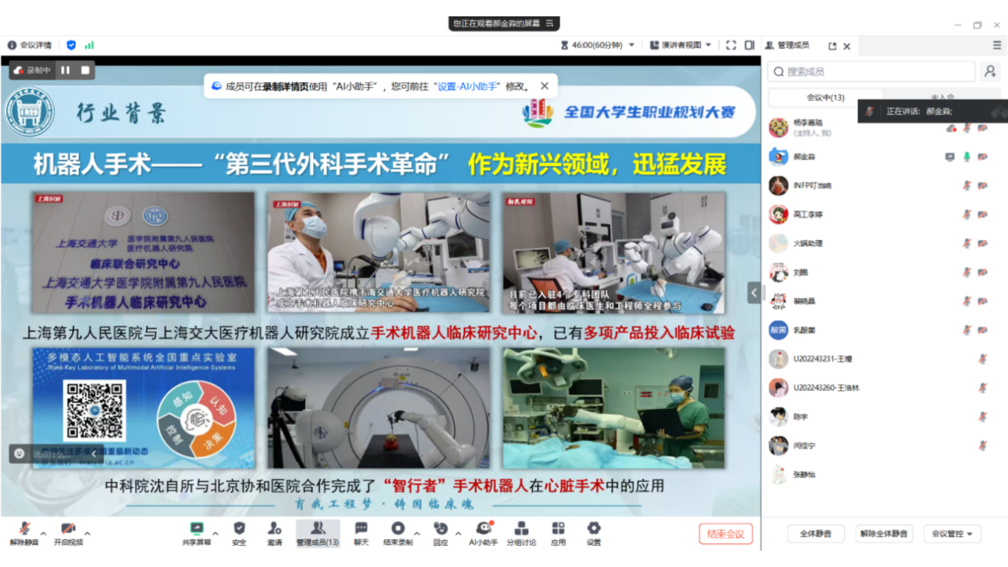Image resolution: width=1008 pixels, height=567 pixels.
Task: Open 分组讨论 breakout rooms
Action: (521, 533)
